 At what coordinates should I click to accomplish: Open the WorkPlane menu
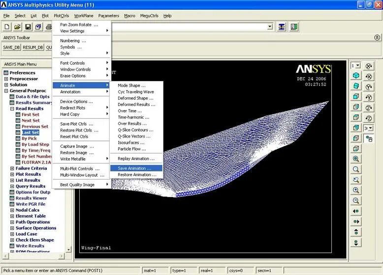(84, 16)
